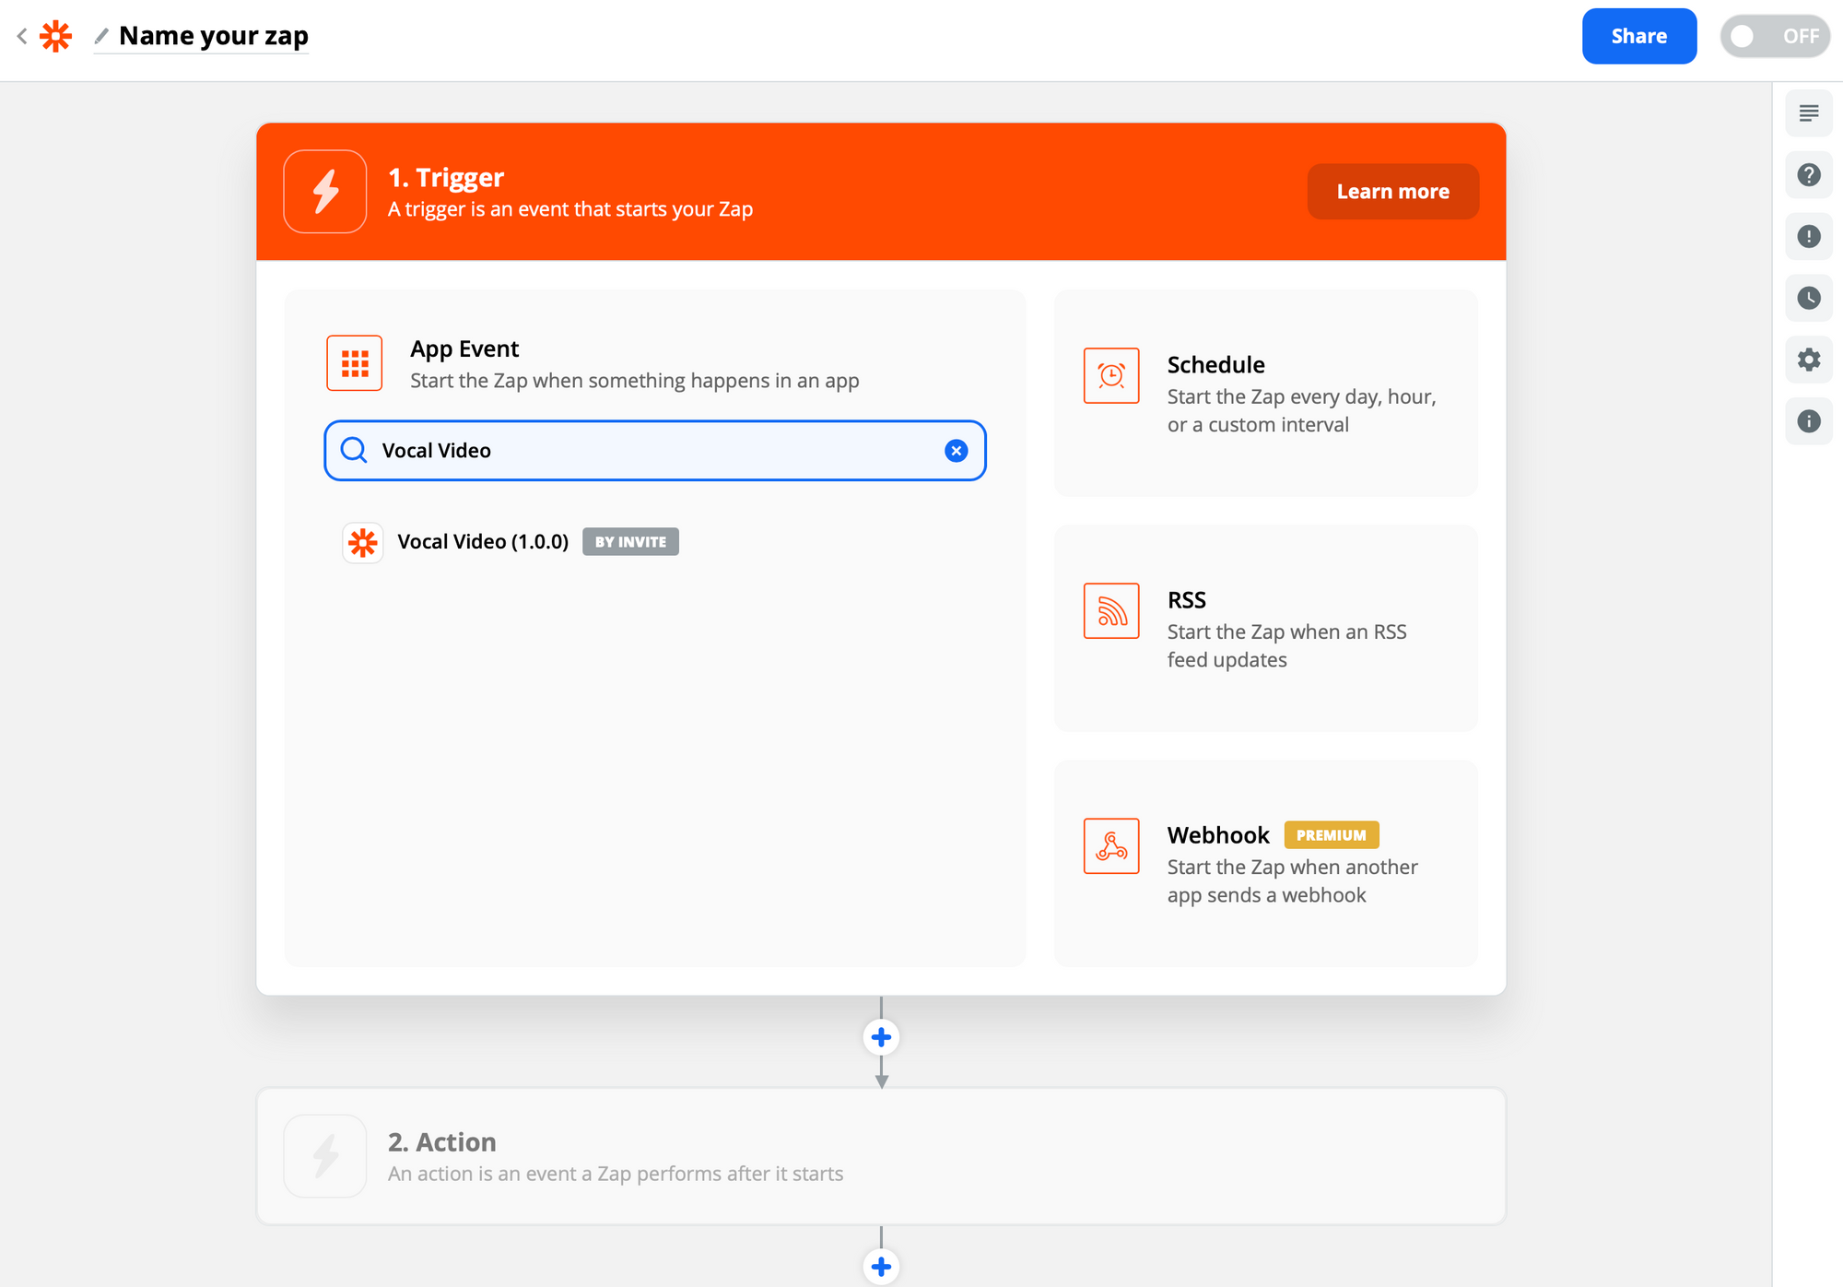1843x1287 pixels.
Task: Click the pencil icon to rename zap
Action: [x=101, y=36]
